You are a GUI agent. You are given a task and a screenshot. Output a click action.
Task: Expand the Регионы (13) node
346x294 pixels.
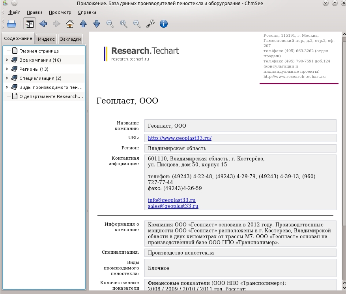coord(7,69)
